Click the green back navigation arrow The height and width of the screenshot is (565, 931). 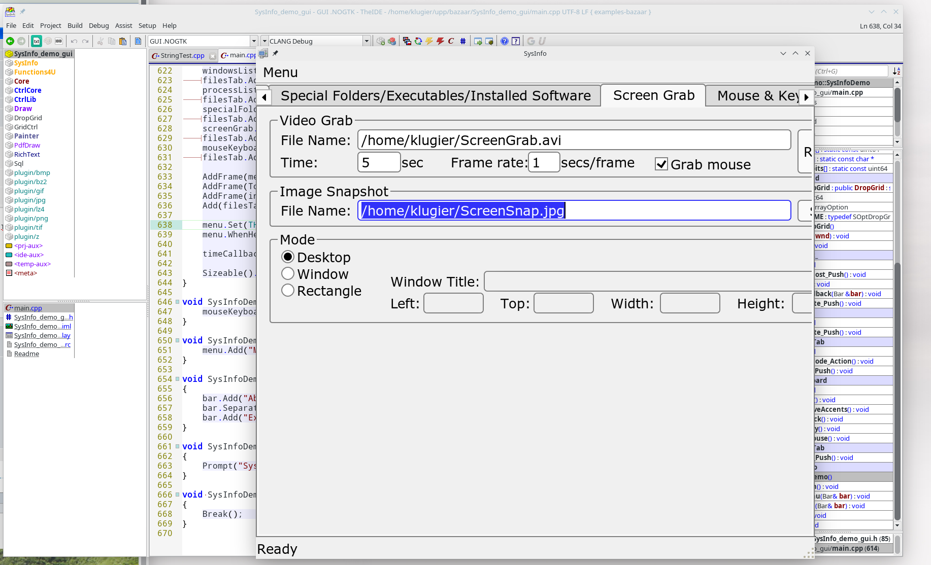10,41
